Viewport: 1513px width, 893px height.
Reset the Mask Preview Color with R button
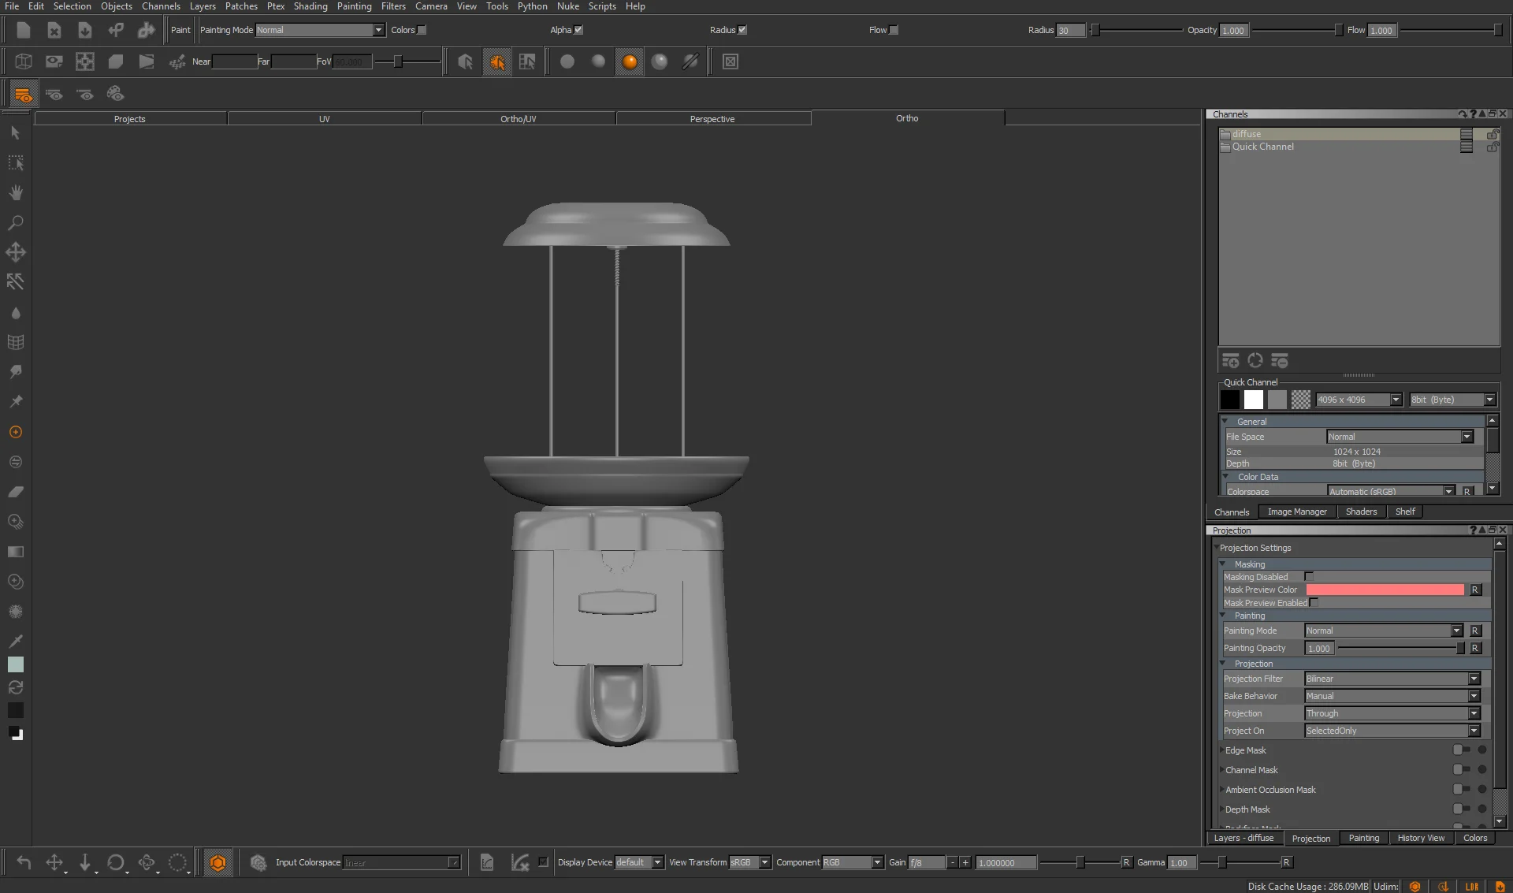point(1474,590)
